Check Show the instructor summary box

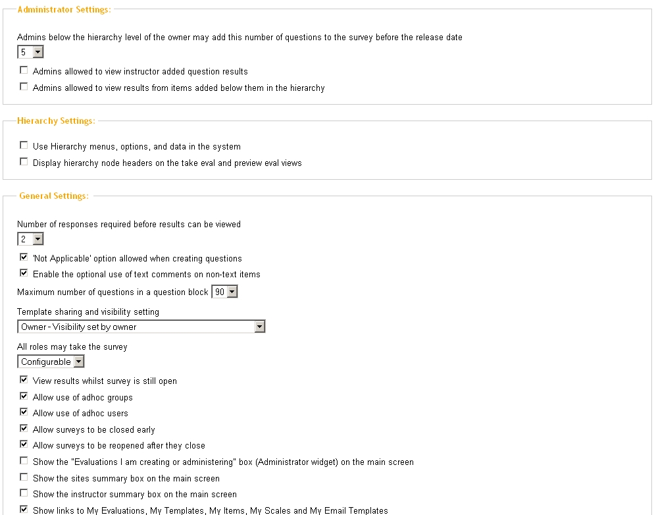24,493
